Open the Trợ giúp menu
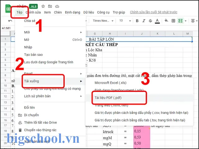199x149 pixels. point(119,12)
